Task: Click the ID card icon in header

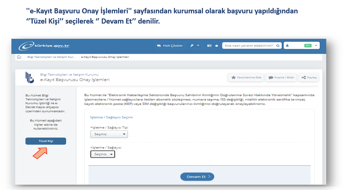Action: [209, 46]
